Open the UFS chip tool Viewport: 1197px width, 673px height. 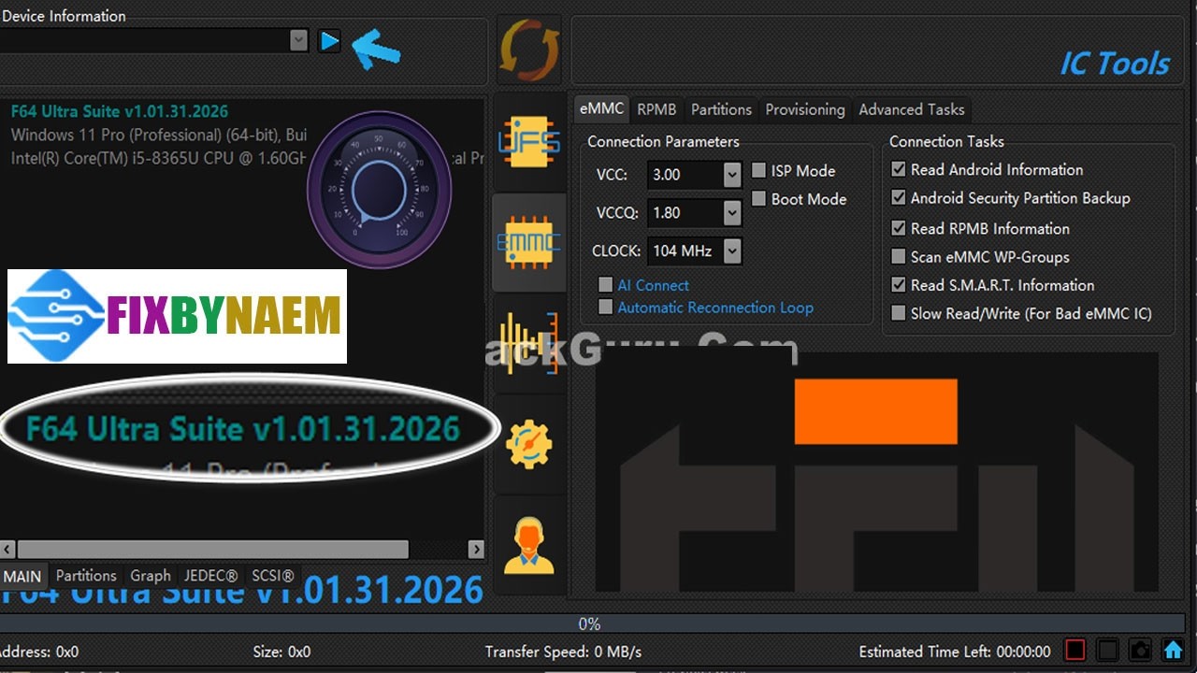pos(529,142)
